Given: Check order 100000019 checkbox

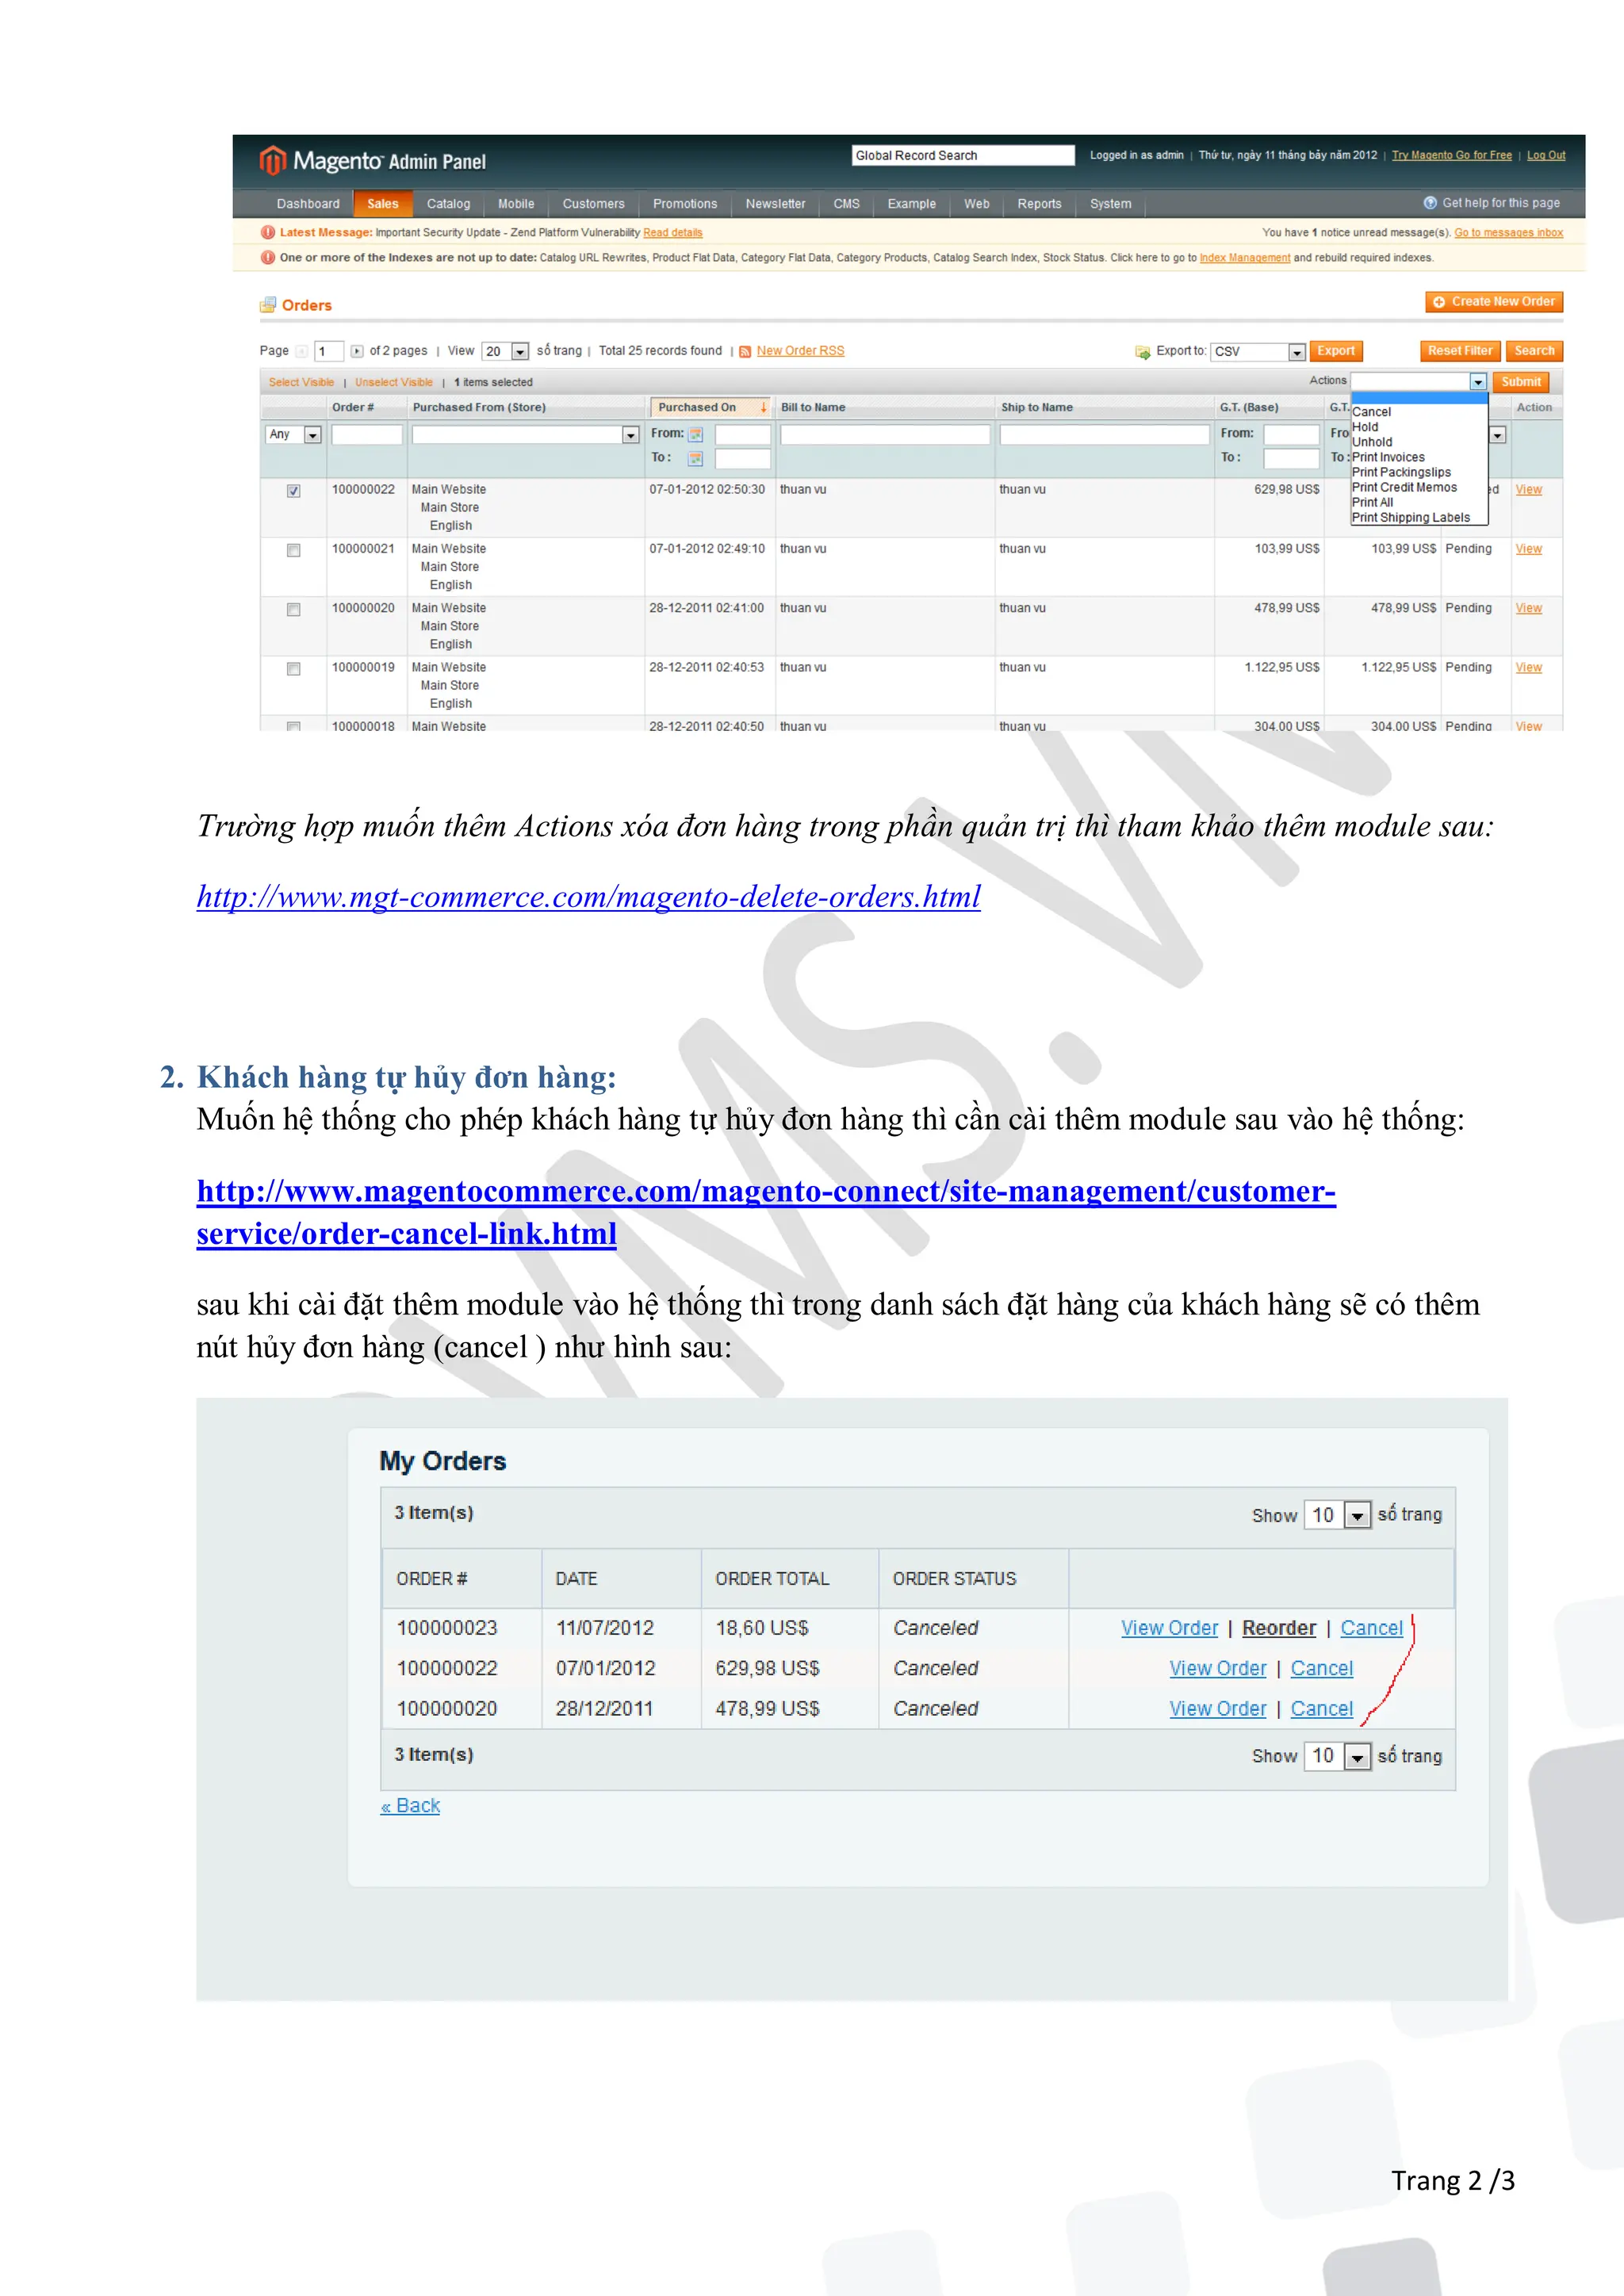Looking at the screenshot, I should 293,668.
